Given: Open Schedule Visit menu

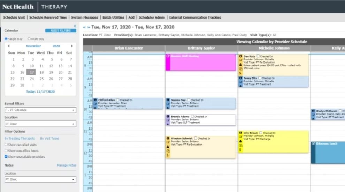Looking at the screenshot, I should pyautogui.click(x=14, y=17).
